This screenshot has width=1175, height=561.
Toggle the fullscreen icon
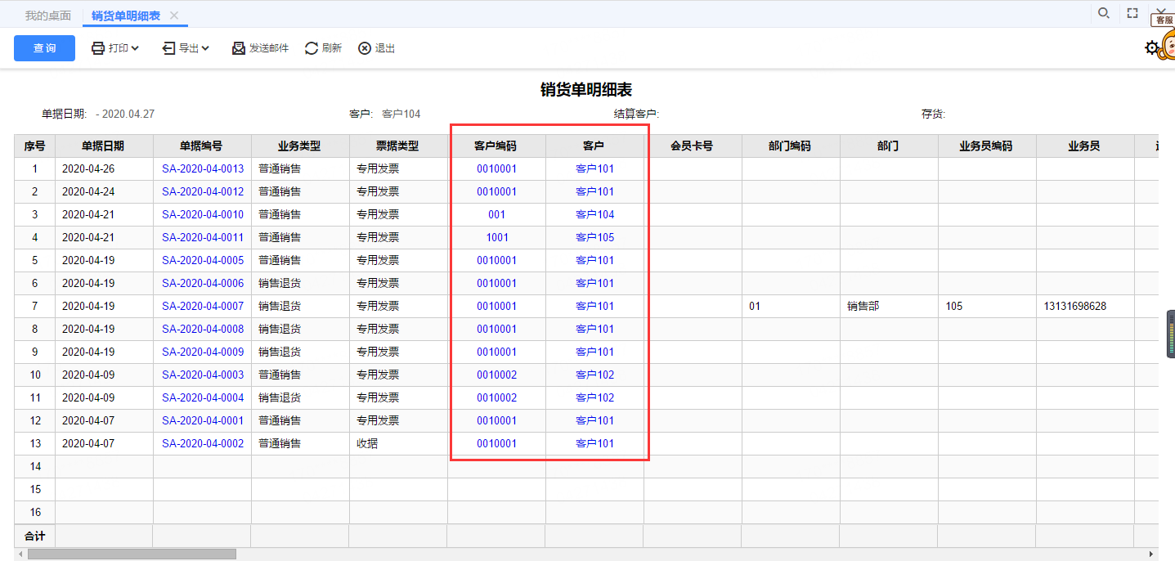pyautogui.click(x=1132, y=13)
